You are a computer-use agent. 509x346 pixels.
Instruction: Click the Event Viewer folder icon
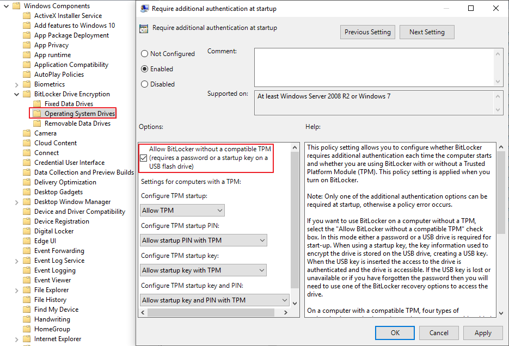pos(27,280)
